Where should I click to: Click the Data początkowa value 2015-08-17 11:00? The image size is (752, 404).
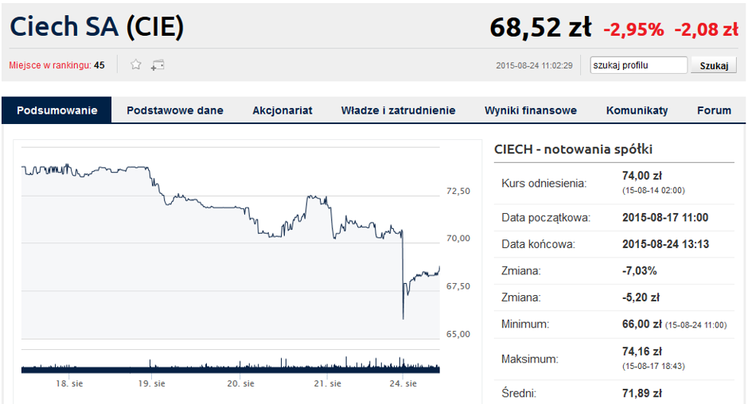click(665, 218)
